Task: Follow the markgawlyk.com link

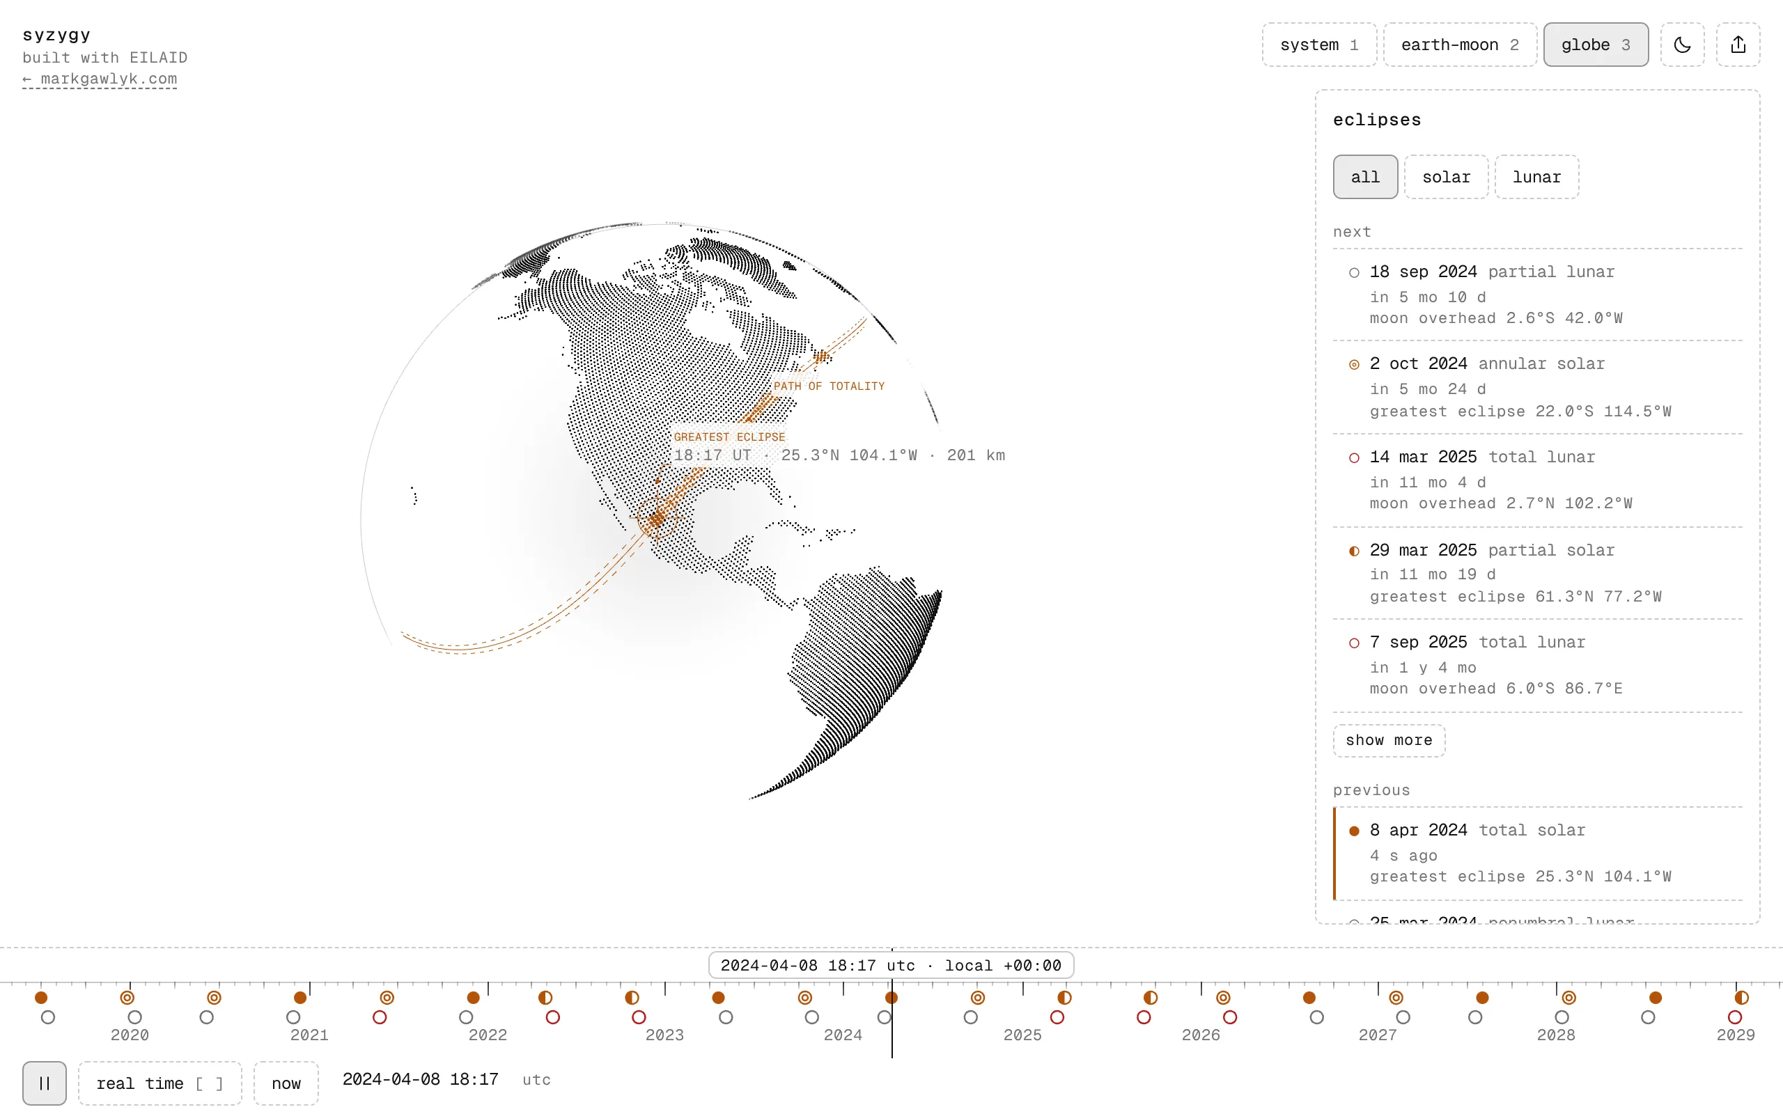Action: [x=100, y=79]
